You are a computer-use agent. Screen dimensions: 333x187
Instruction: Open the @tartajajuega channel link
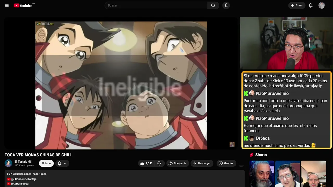click(x=20, y=184)
